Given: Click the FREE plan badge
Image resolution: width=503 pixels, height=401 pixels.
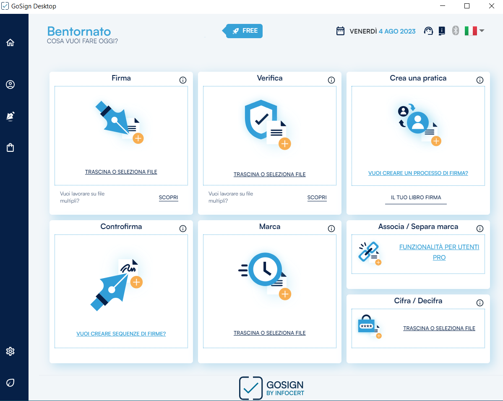Looking at the screenshot, I should [x=245, y=31].
